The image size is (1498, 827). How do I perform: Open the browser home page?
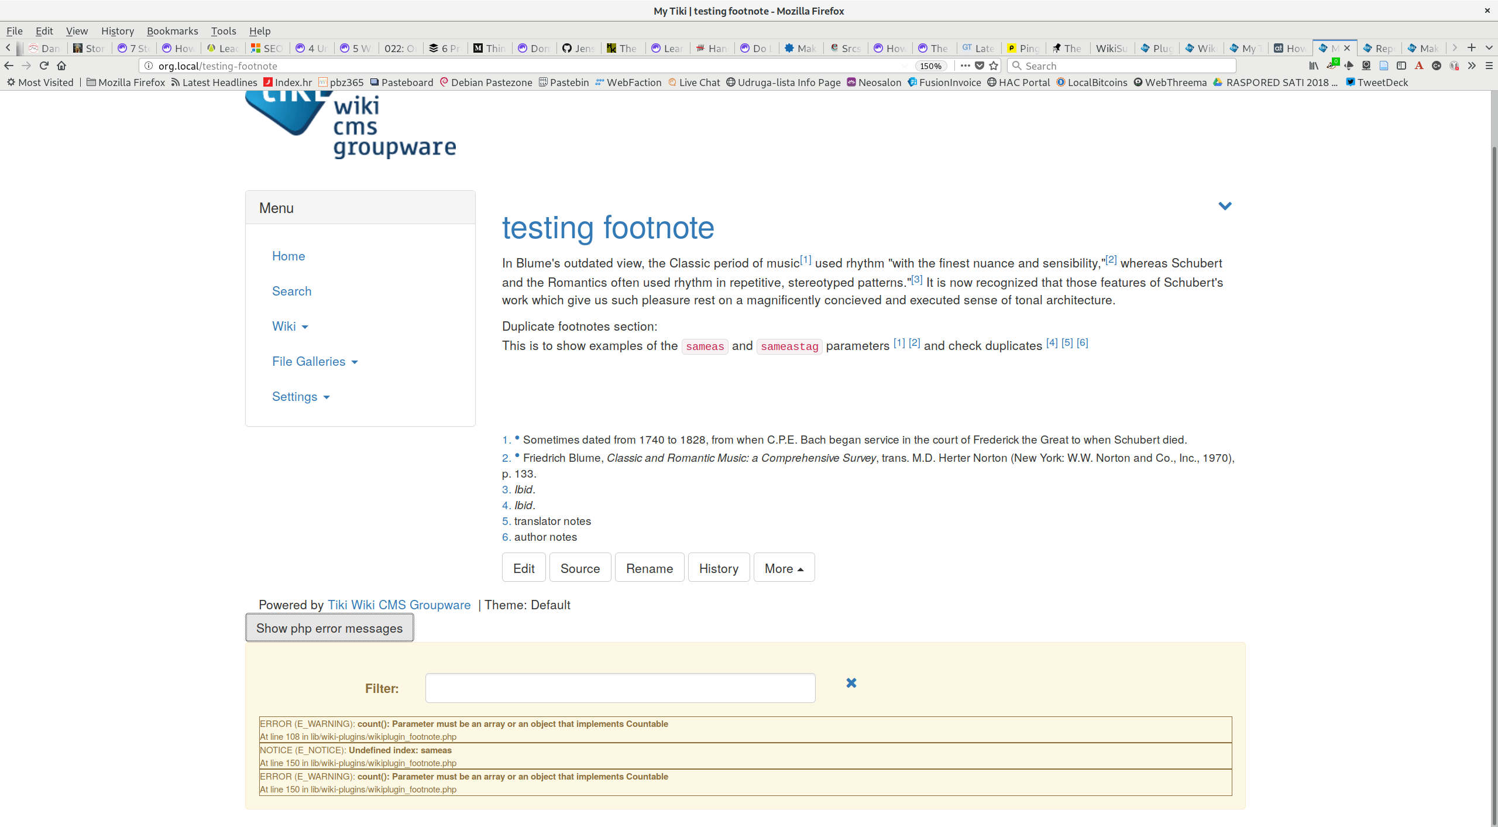pyautogui.click(x=61, y=66)
